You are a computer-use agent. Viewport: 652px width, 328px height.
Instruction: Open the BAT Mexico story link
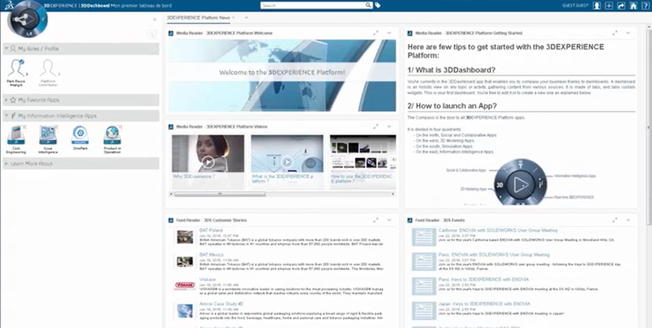211,255
